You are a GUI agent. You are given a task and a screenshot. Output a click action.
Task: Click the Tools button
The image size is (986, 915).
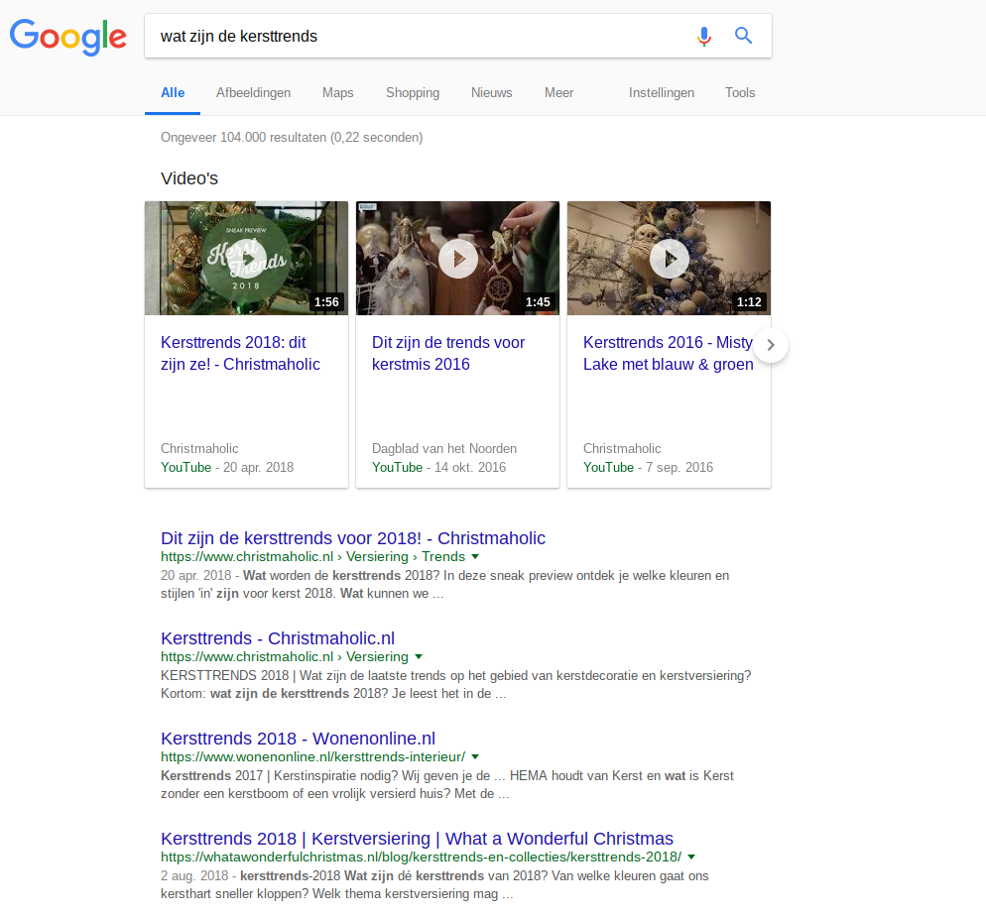tap(740, 93)
